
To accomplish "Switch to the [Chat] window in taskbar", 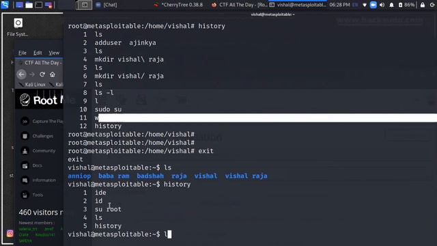I will coord(107,5).
